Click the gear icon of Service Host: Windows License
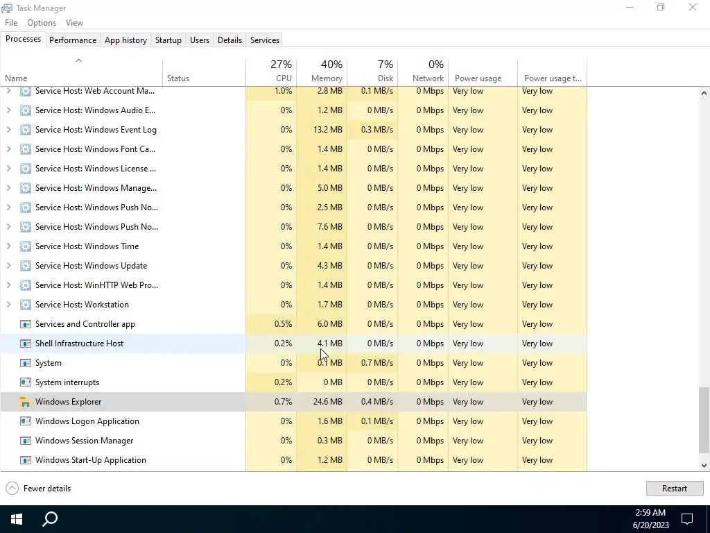710x533 pixels. coord(26,169)
